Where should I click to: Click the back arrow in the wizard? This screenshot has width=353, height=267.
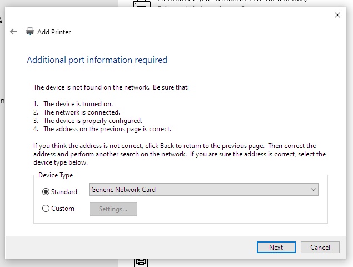tap(13, 32)
